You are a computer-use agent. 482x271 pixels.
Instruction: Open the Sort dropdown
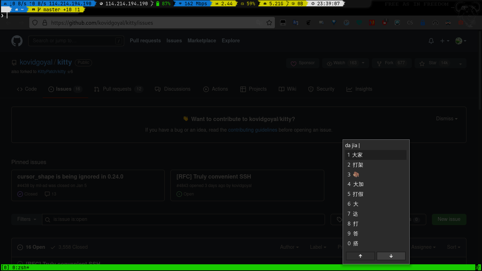tap(453, 247)
